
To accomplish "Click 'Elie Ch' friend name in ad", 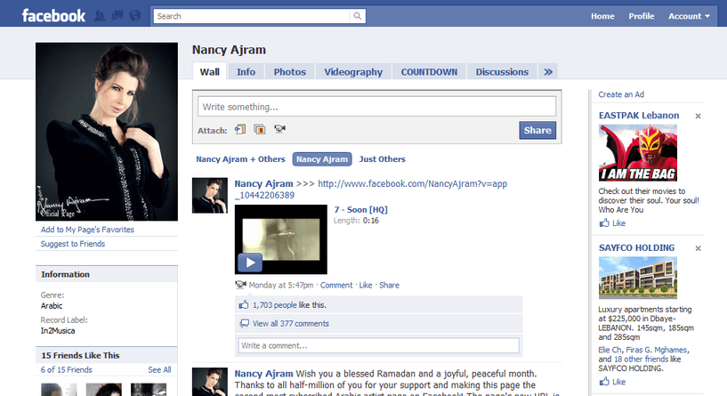I will [x=610, y=350].
